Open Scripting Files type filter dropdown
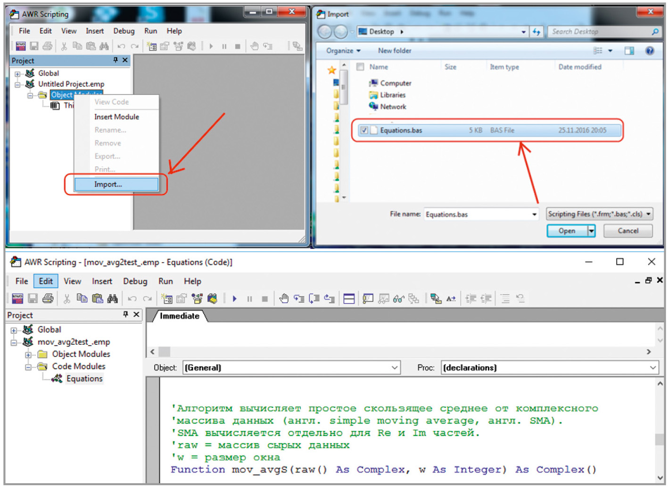This screenshot has width=668, height=487. [599, 214]
